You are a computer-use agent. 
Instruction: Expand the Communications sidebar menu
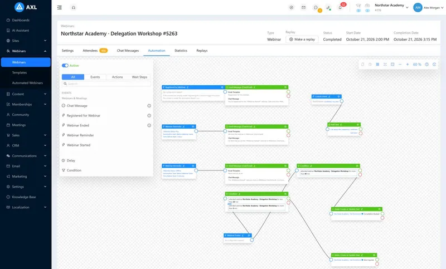tap(45, 155)
